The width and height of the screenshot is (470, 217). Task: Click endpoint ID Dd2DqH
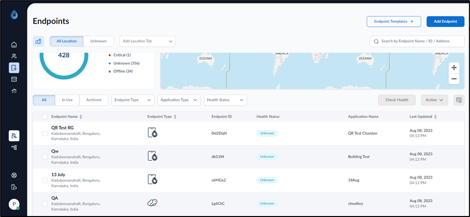(x=219, y=133)
